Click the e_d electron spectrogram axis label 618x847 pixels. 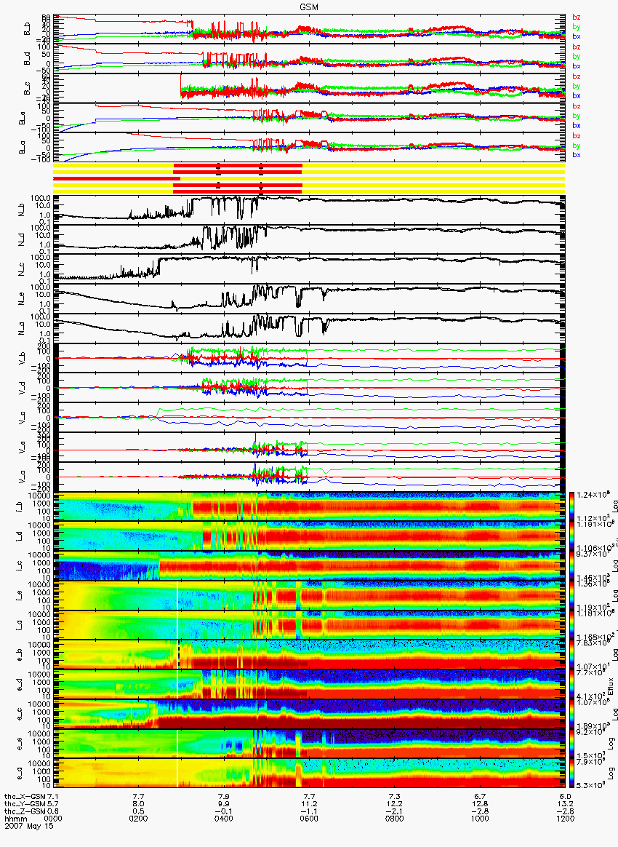[20, 685]
